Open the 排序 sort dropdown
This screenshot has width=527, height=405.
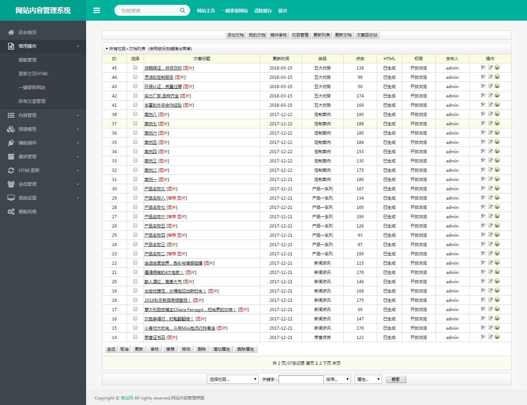point(337,379)
